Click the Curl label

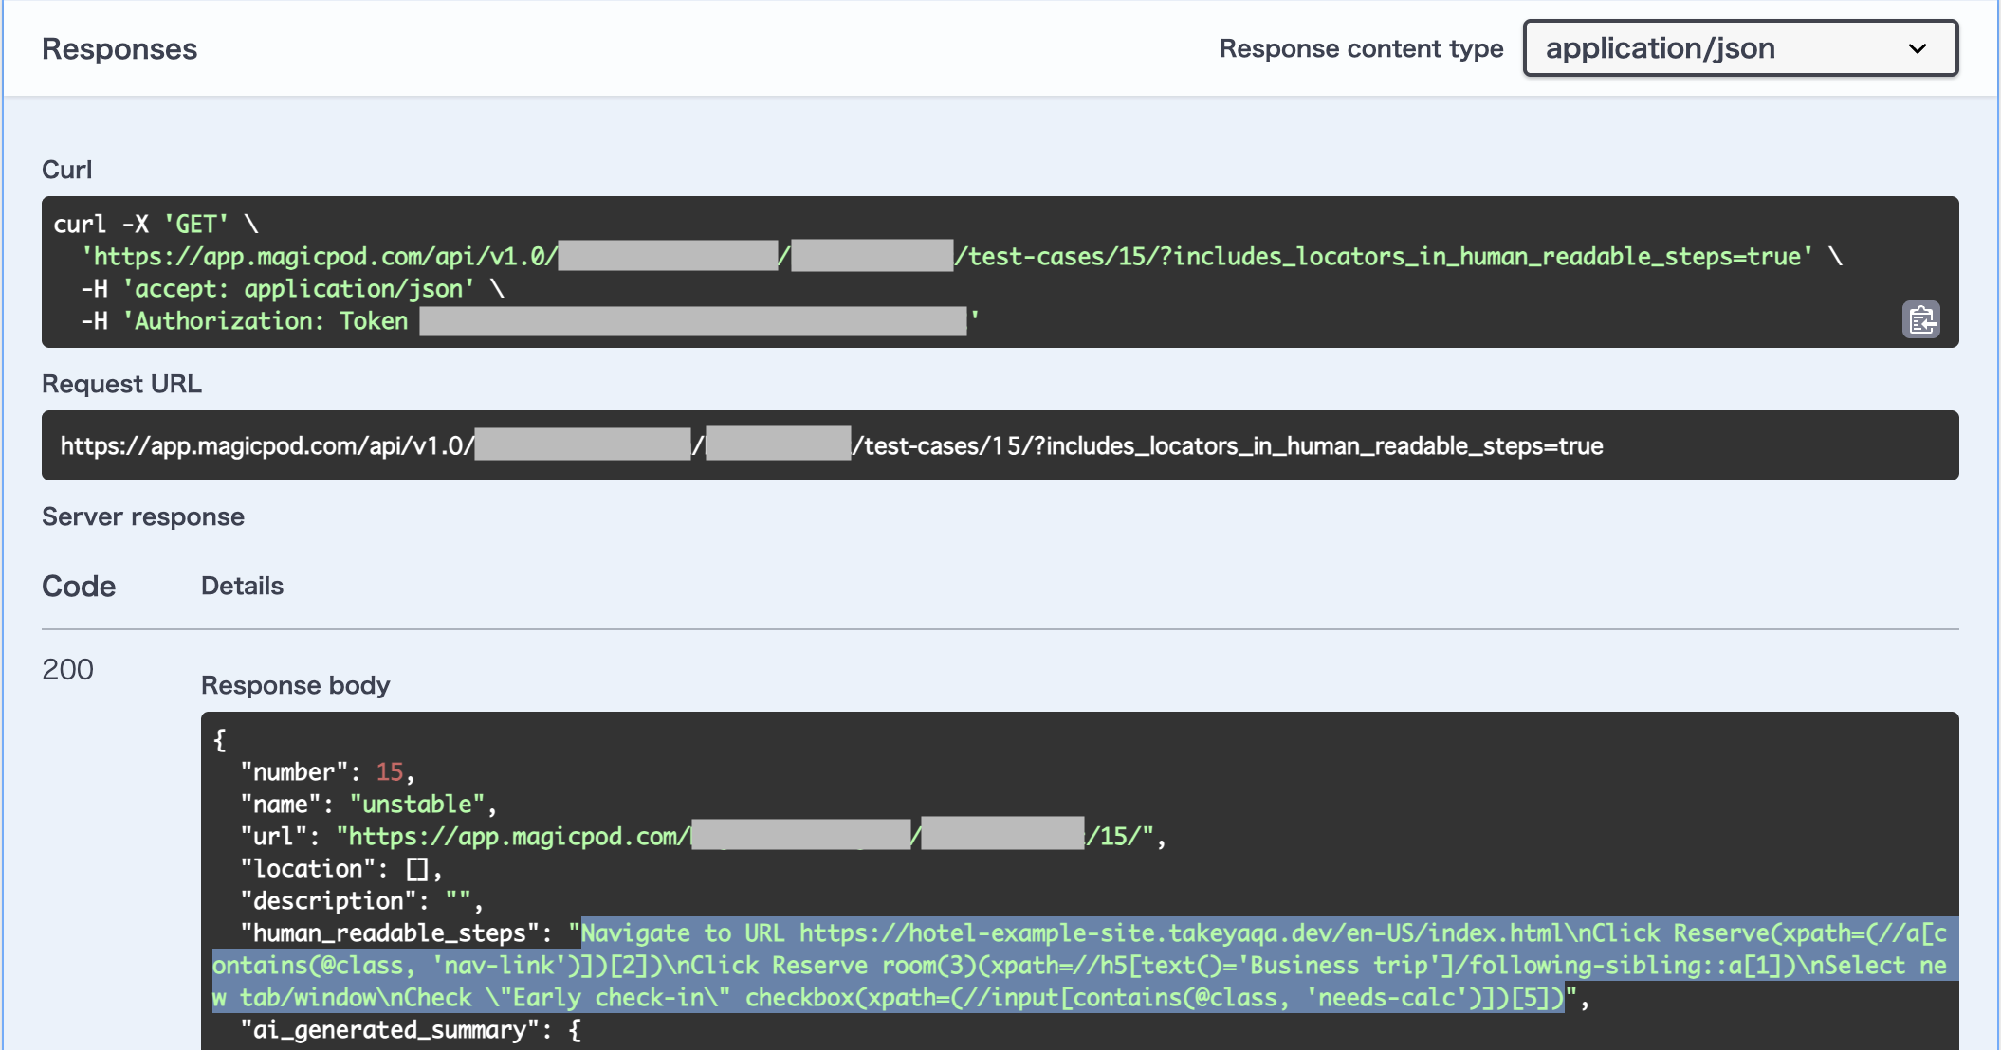(67, 170)
